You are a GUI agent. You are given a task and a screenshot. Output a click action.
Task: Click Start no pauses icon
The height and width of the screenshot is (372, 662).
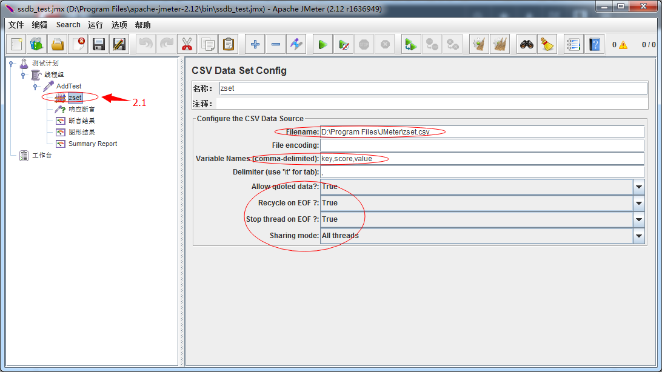[344, 44]
